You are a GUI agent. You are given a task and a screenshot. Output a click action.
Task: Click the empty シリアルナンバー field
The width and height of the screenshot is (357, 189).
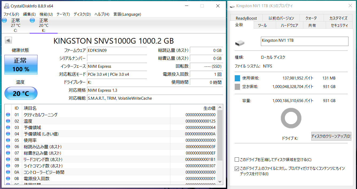point(117,58)
